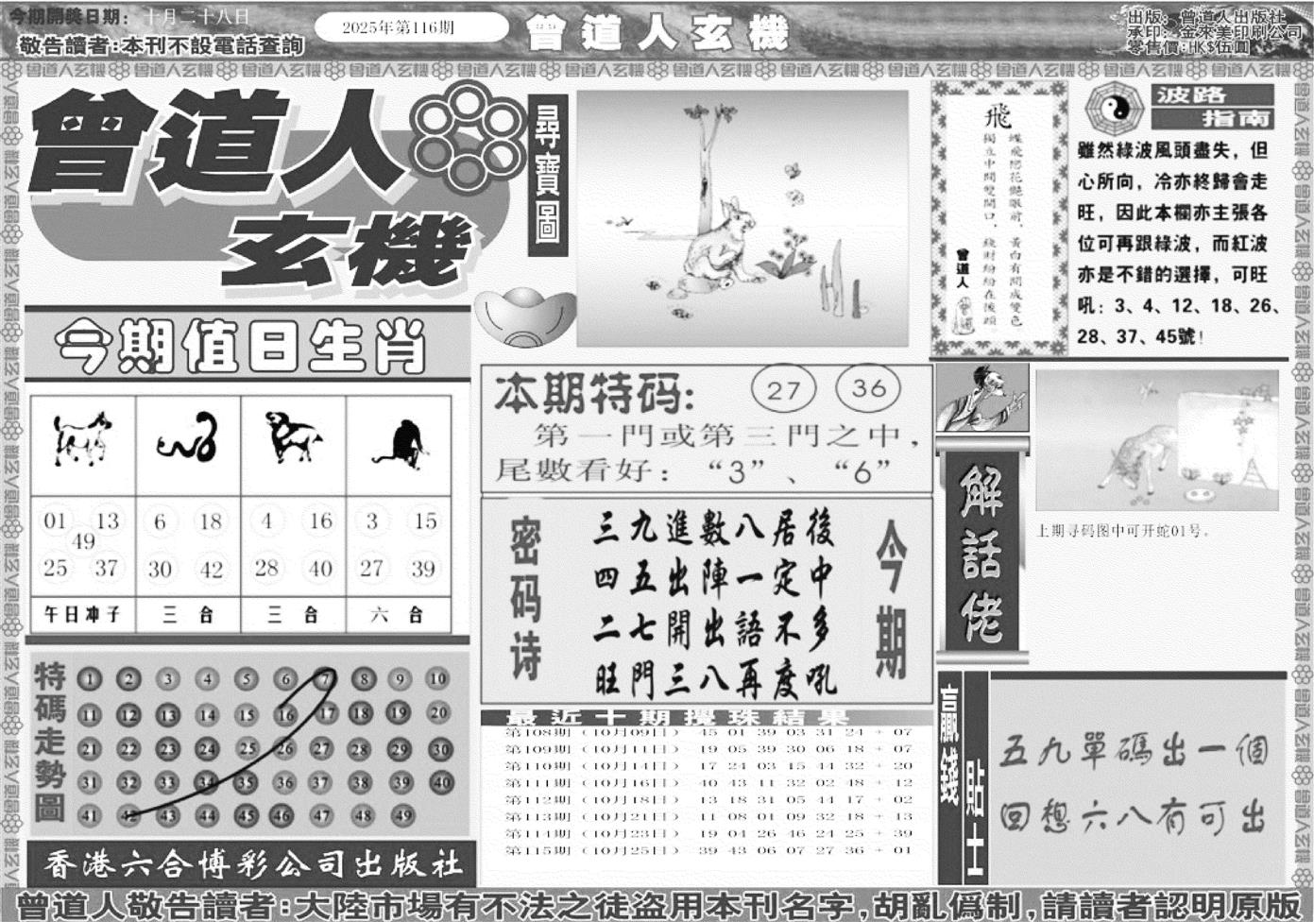Screen dimensions: 1314x922
Task: Select ball number 10 in trend chart
Action: pos(436,678)
